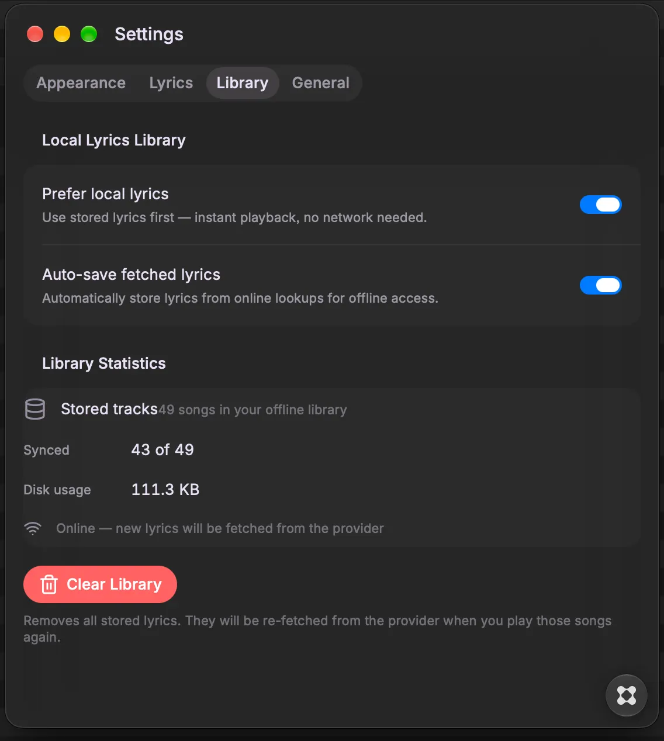The width and height of the screenshot is (664, 741).
Task: Select the General tab
Action: (x=321, y=83)
